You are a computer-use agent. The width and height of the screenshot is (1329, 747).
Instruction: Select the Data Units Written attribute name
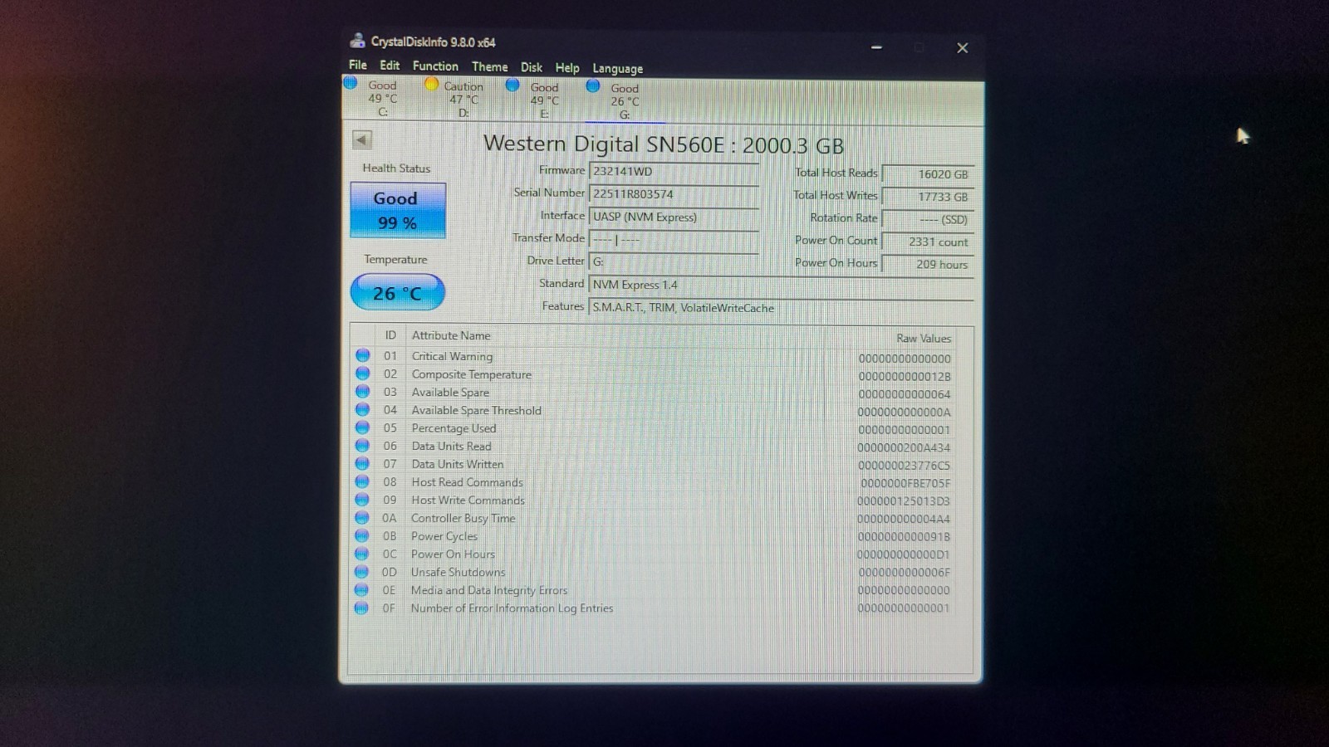(458, 464)
